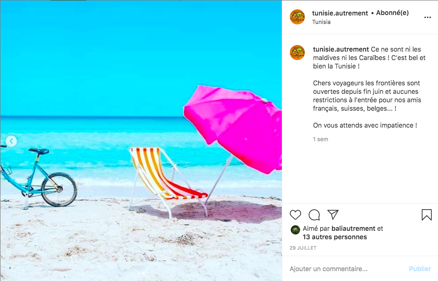Open baliautrement's small profile picture

295,230
